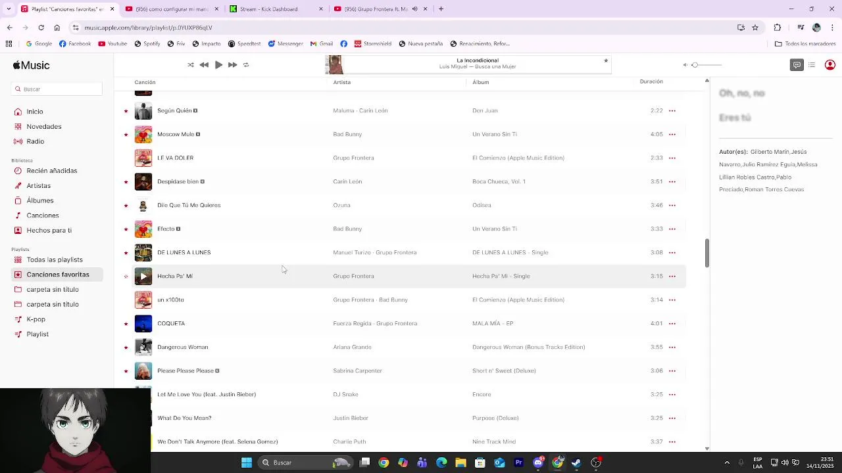
Task: Open Radio in the sidebar
Action: click(x=36, y=141)
